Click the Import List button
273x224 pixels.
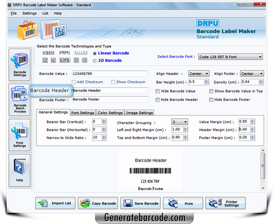coord(55,203)
